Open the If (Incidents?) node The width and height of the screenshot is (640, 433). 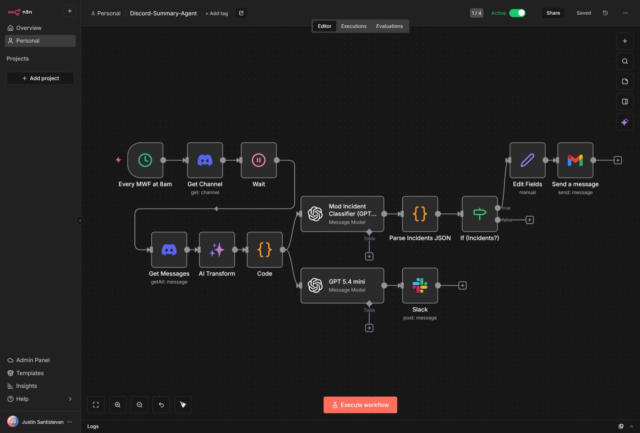(x=480, y=214)
